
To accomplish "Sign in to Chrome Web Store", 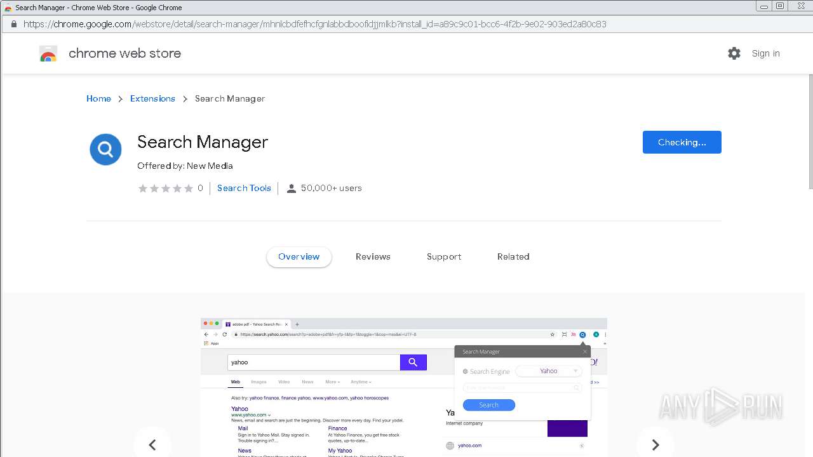I will (x=765, y=53).
